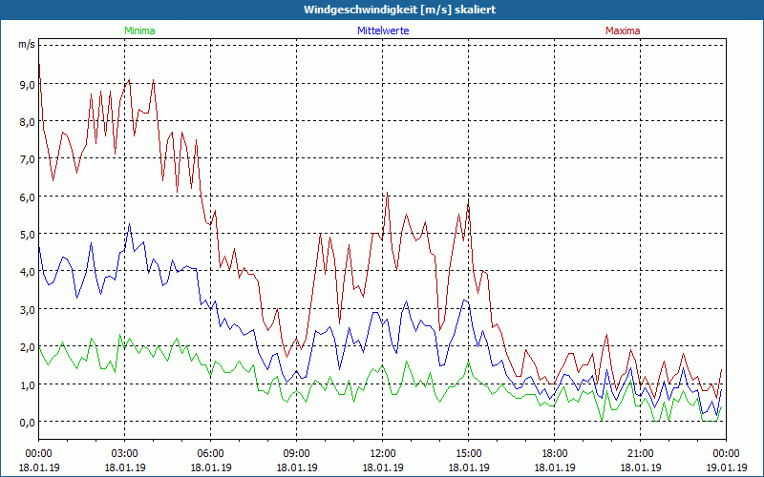Click the '7,0' y-axis value

click(28, 159)
